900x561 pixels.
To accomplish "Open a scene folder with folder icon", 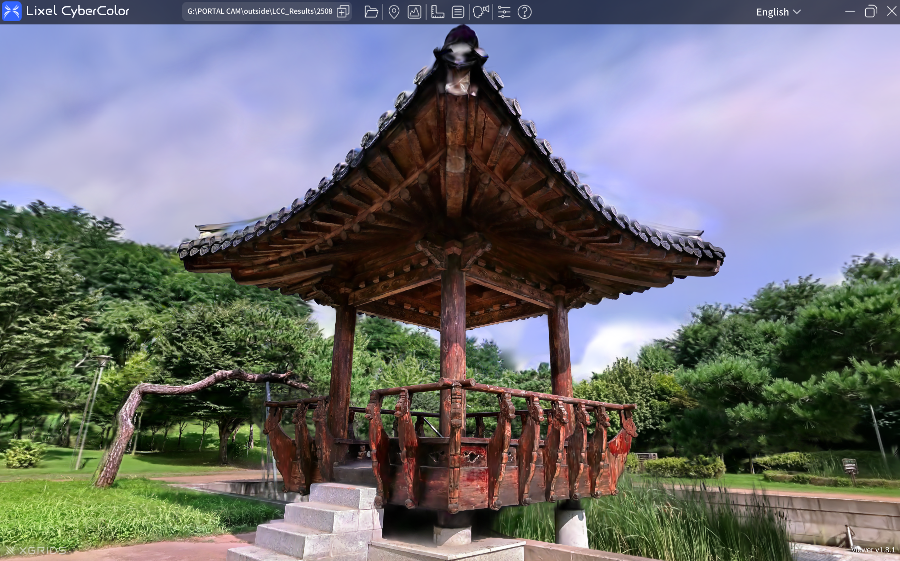I will (x=371, y=12).
